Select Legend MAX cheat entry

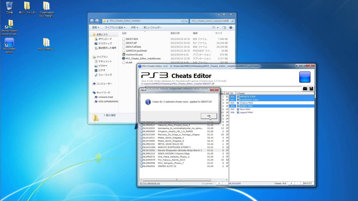click(246, 113)
